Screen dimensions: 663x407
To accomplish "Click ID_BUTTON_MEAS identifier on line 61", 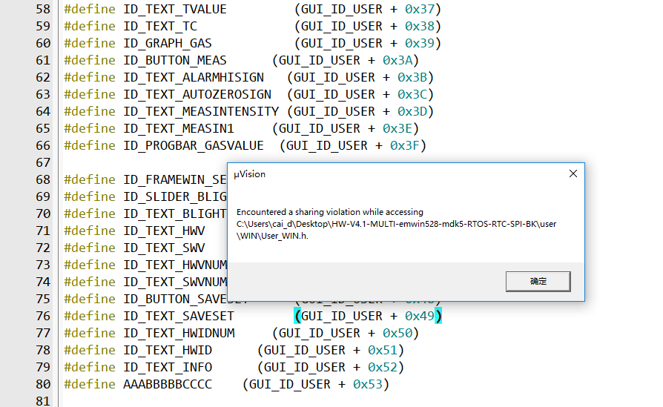I will pyautogui.click(x=175, y=61).
